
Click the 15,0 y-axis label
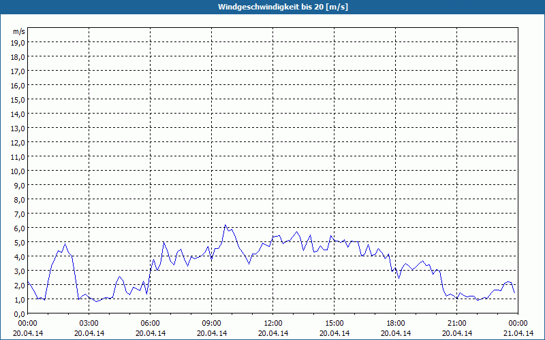click(x=18, y=100)
